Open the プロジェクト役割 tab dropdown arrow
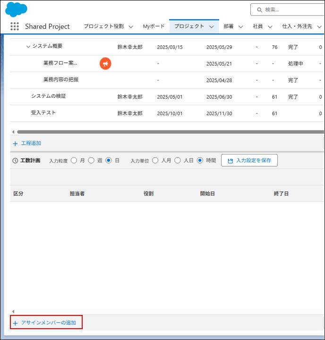 click(131, 26)
